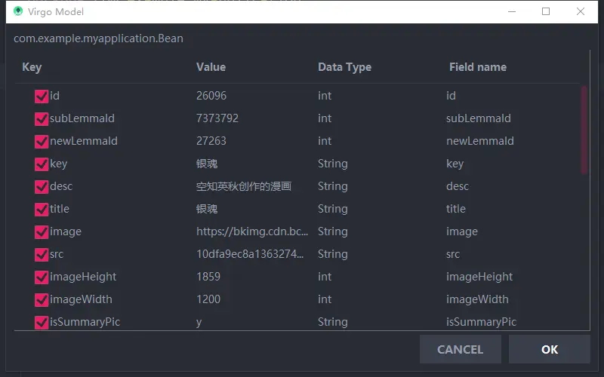Click the com.example.myapplication.Bean class label
604x377 pixels.
pyautogui.click(x=99, y=38)
